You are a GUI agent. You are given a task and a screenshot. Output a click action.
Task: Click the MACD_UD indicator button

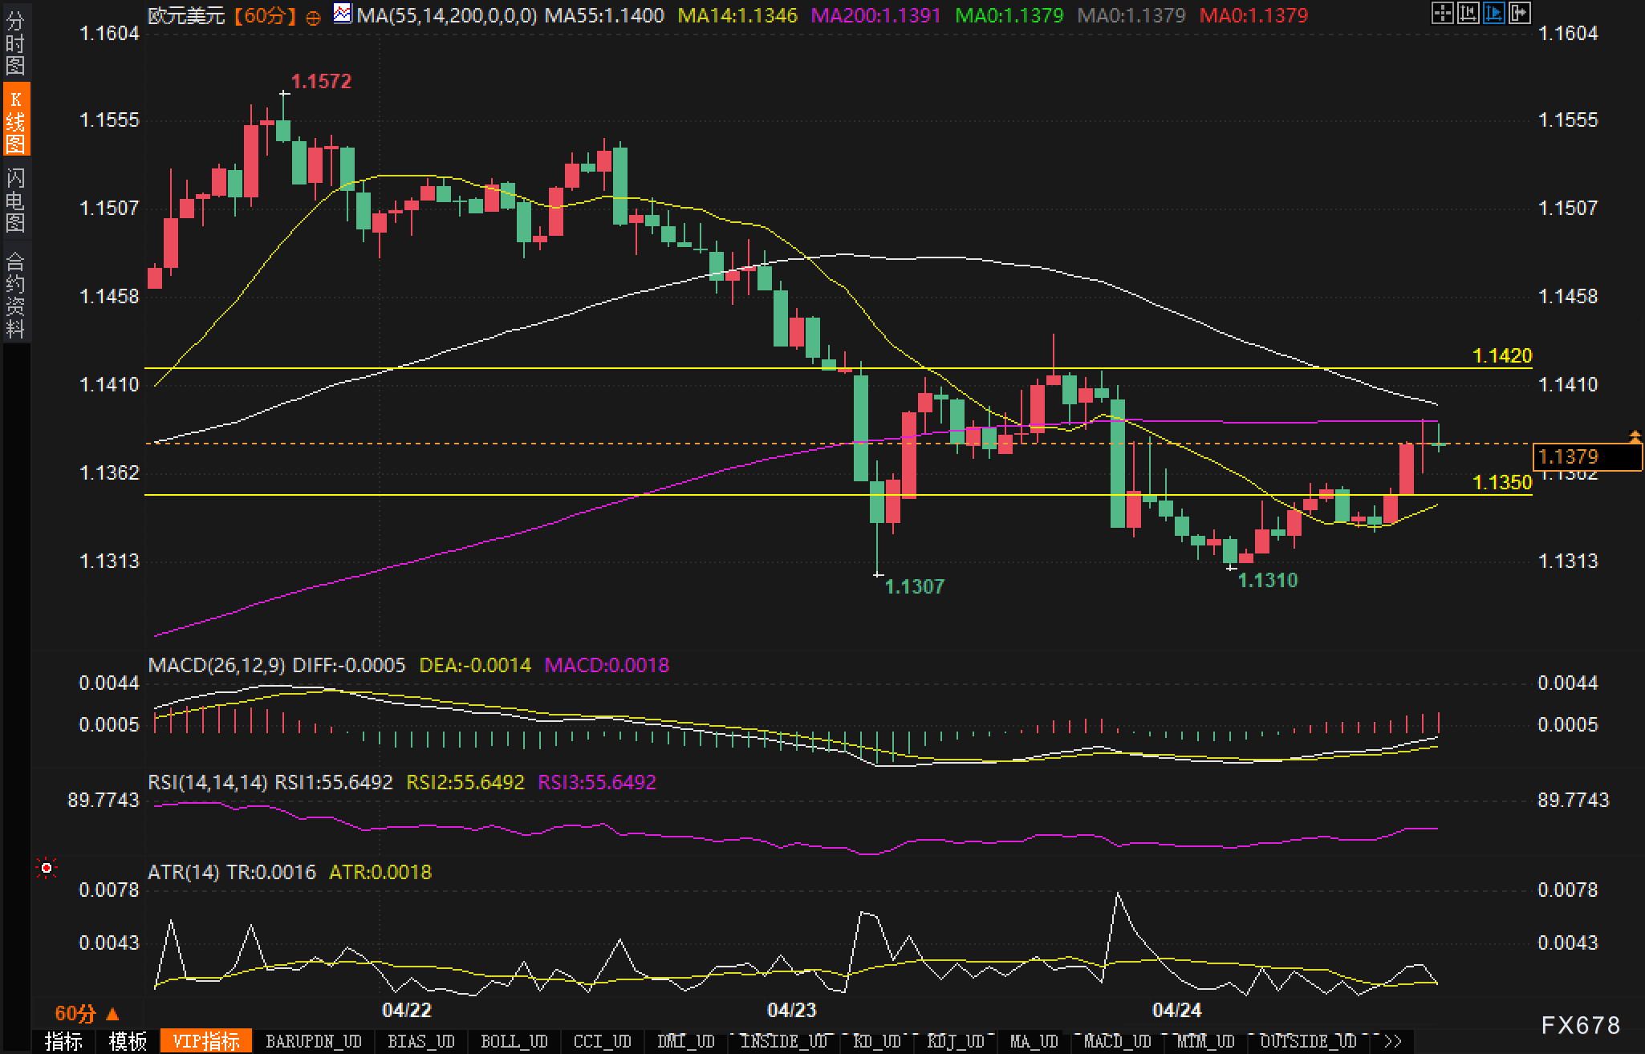[1117, 1042]
